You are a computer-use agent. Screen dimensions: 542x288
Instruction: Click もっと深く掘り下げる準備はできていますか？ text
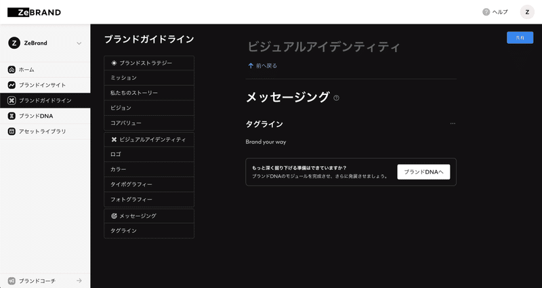[x=299, y=168]
